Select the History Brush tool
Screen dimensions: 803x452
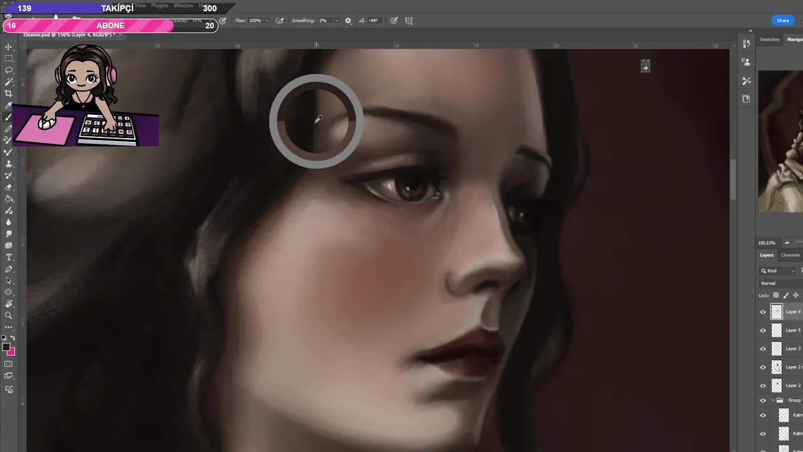pyautogui.click(x=9, y=176)
